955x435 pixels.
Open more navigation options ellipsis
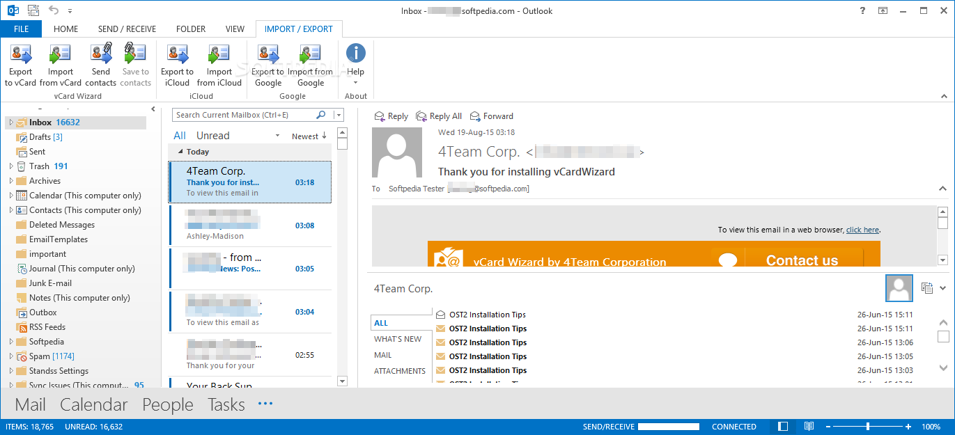point(265,404)
